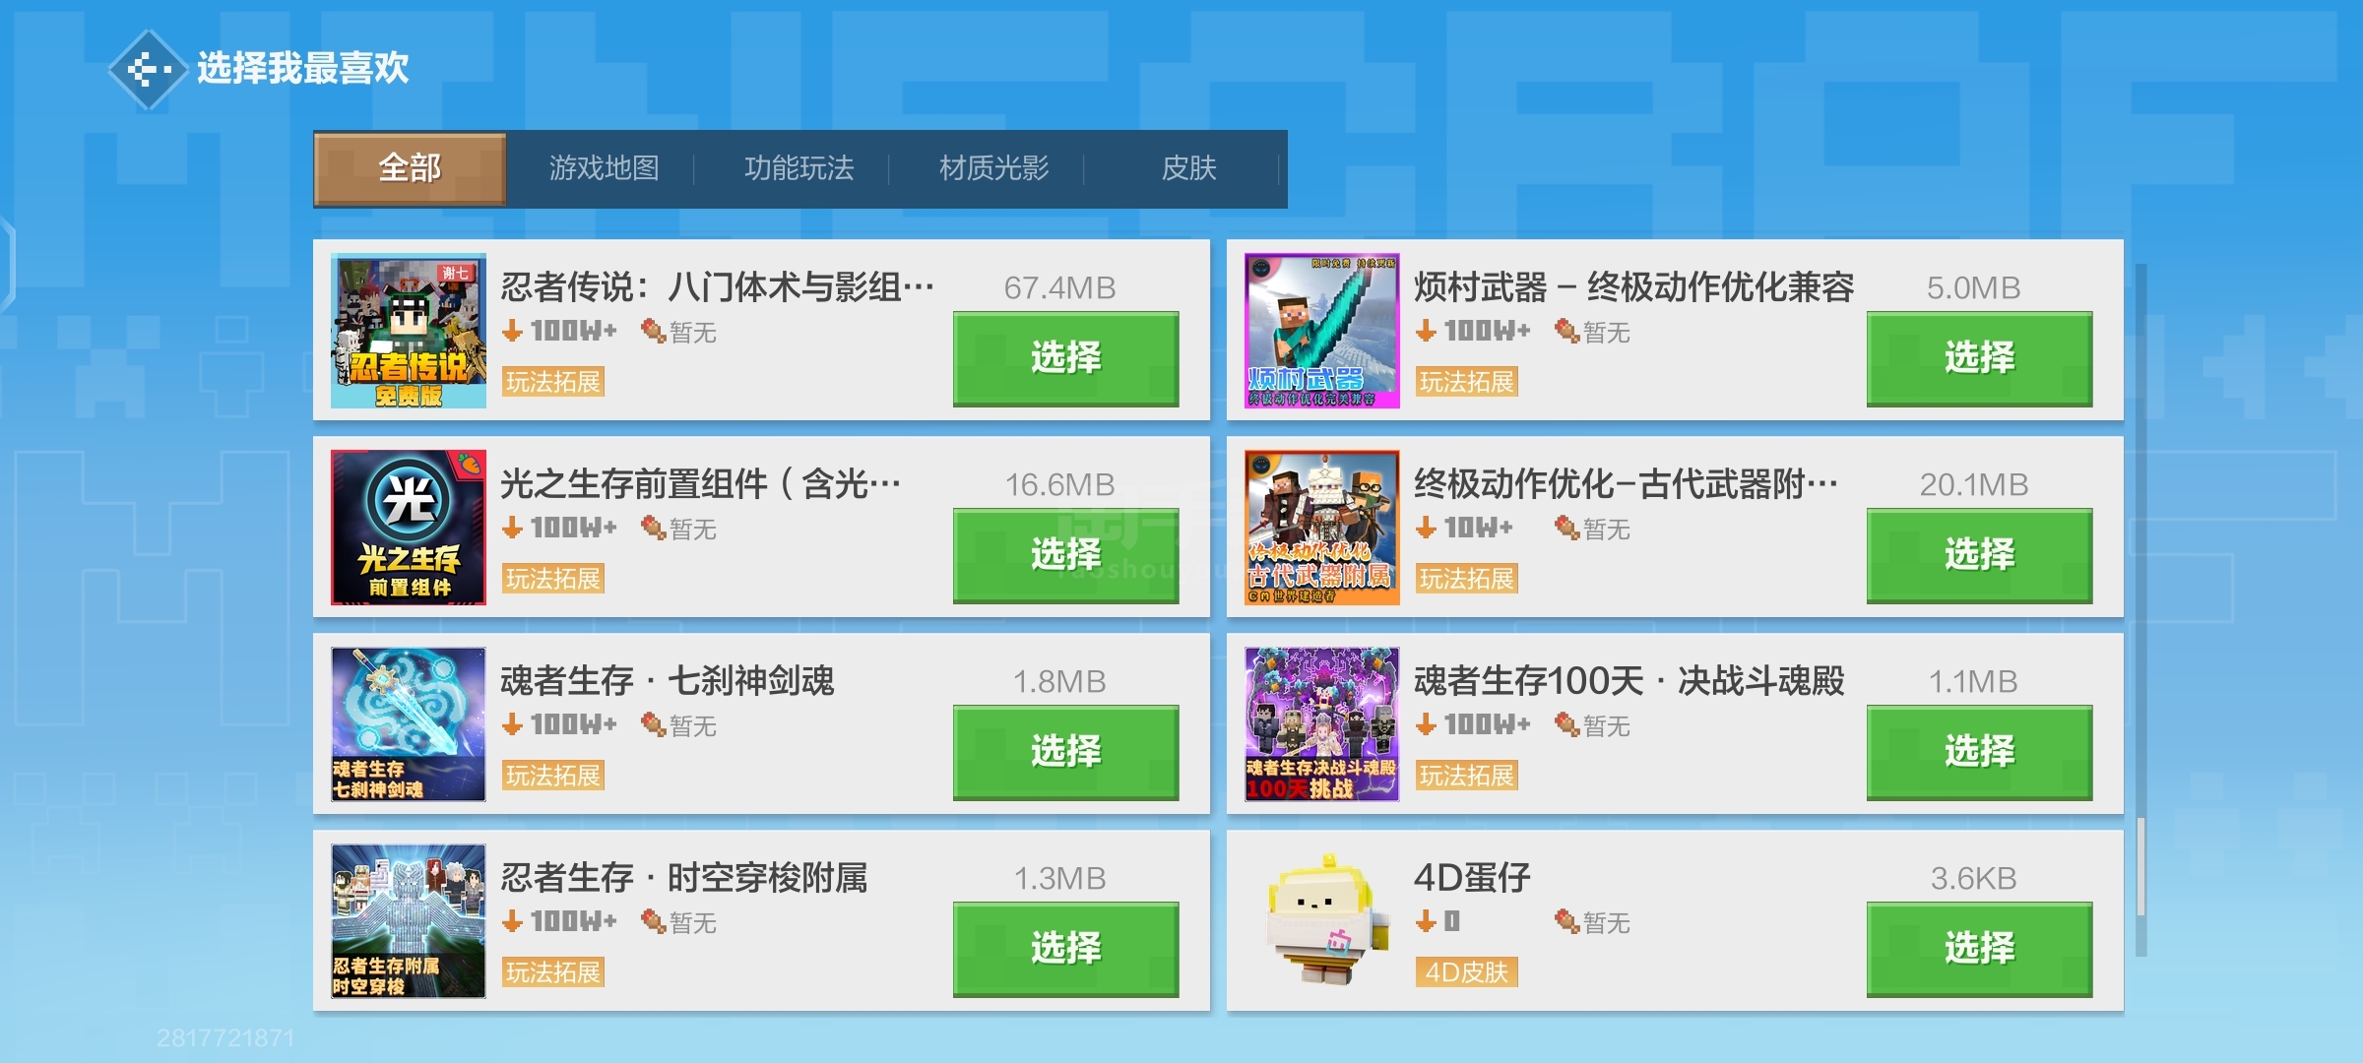Switch to the 游戏地图 tab
Screen dimensions: 2363x1063
(x=604, y=168)
